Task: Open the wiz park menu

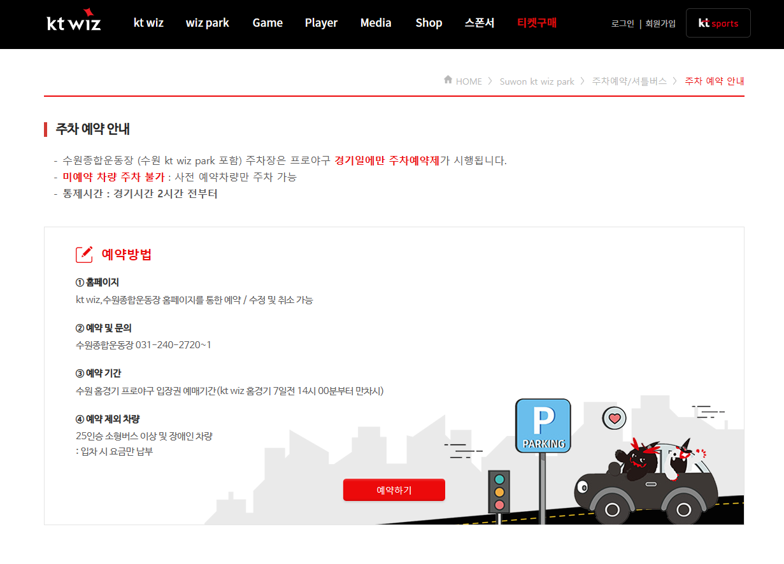Action: pos(208,23)
